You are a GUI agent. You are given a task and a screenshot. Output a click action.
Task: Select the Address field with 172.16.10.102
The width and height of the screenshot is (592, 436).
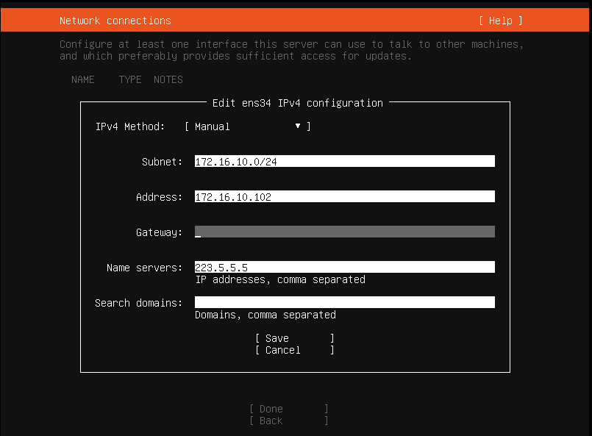pyautogui.click(x=344, y=196)
